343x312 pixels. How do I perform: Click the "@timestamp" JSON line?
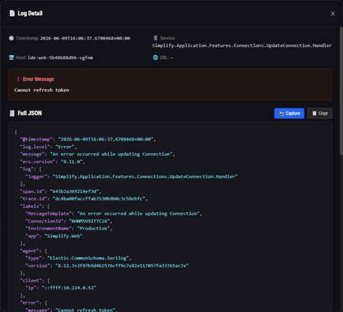(x=88, y=139)
